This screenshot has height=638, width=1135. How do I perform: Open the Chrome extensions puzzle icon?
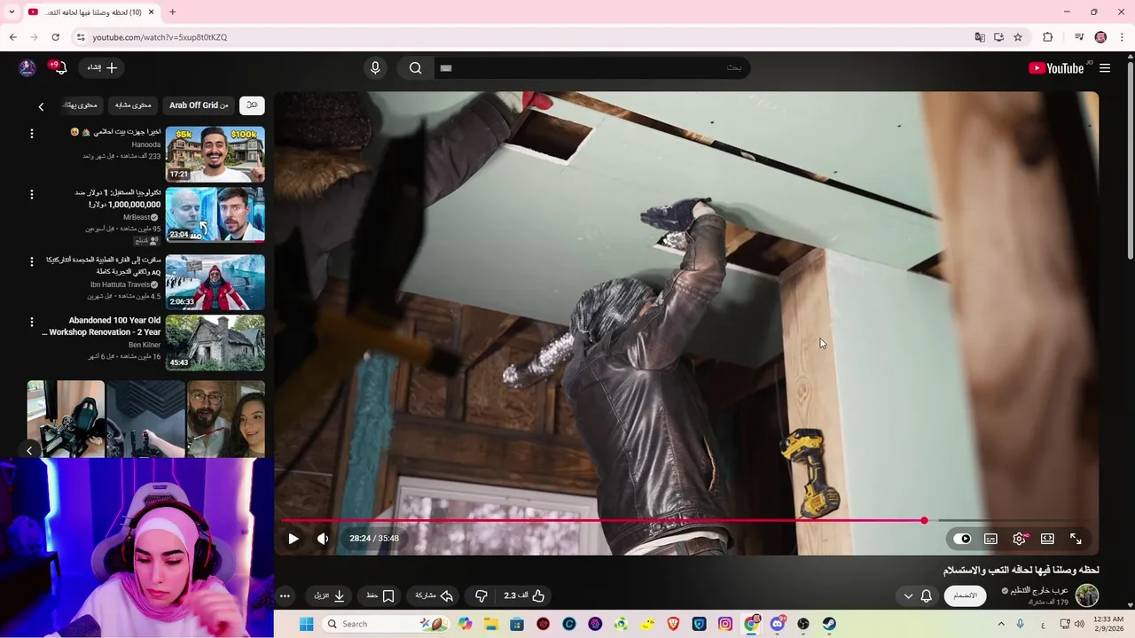1047,37
